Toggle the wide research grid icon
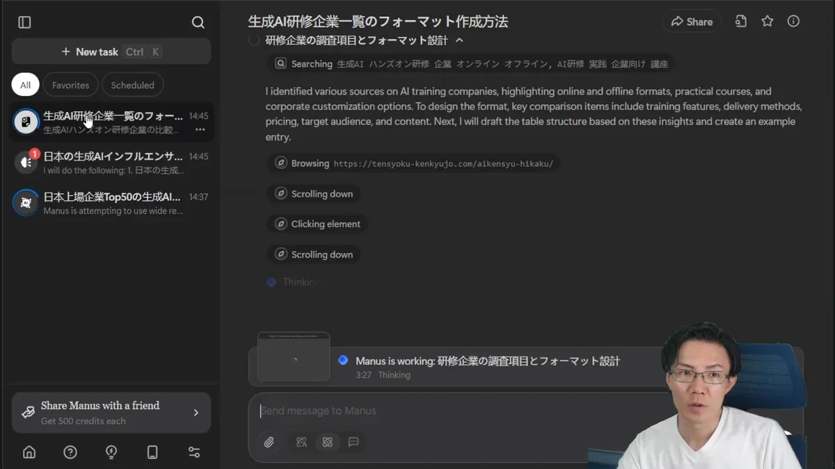 coord(327,442)
